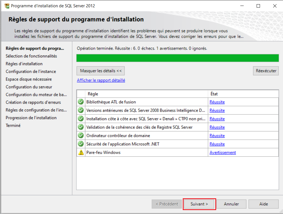
Task: Click warning triangle icon for Pare-feu Windows
Action: [x=81, y=152]
